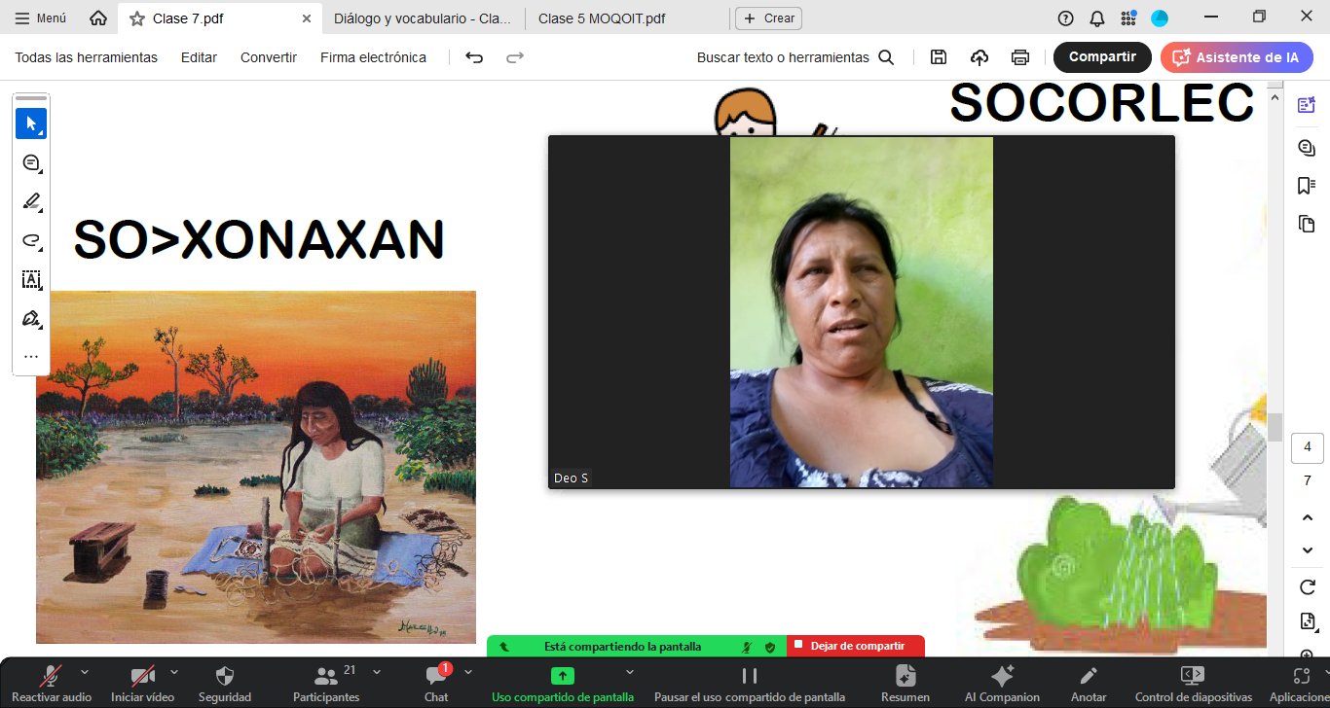Click the Home icon

(x=97, y=18)
